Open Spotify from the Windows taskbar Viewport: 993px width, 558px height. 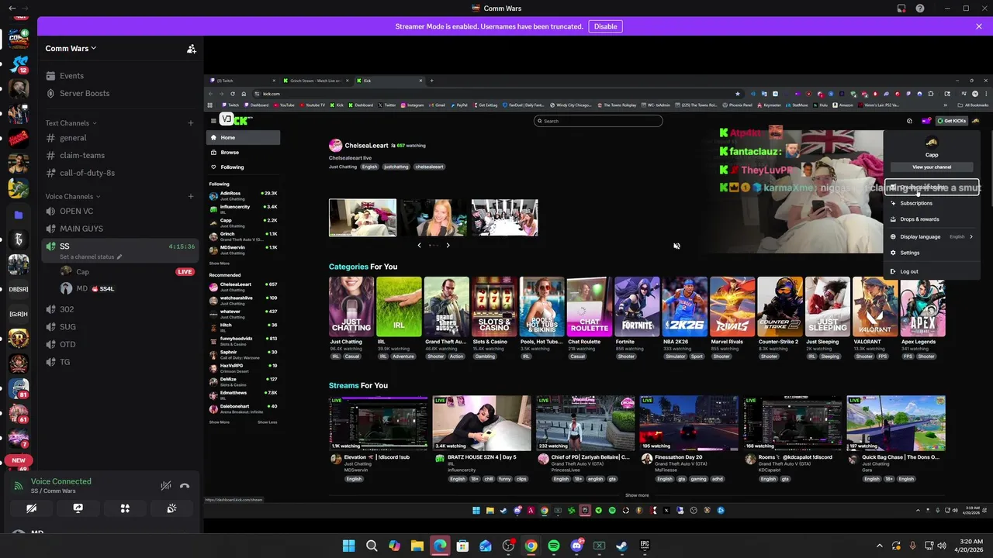[x=553, y=546]
